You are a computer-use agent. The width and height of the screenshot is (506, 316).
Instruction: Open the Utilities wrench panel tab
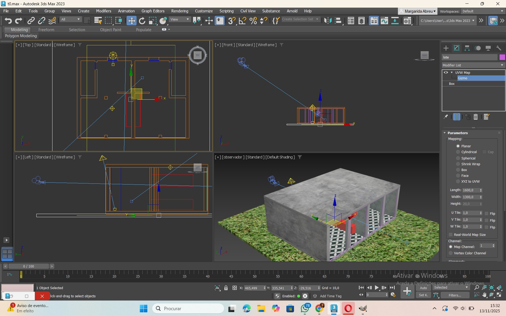pos(499,48)
